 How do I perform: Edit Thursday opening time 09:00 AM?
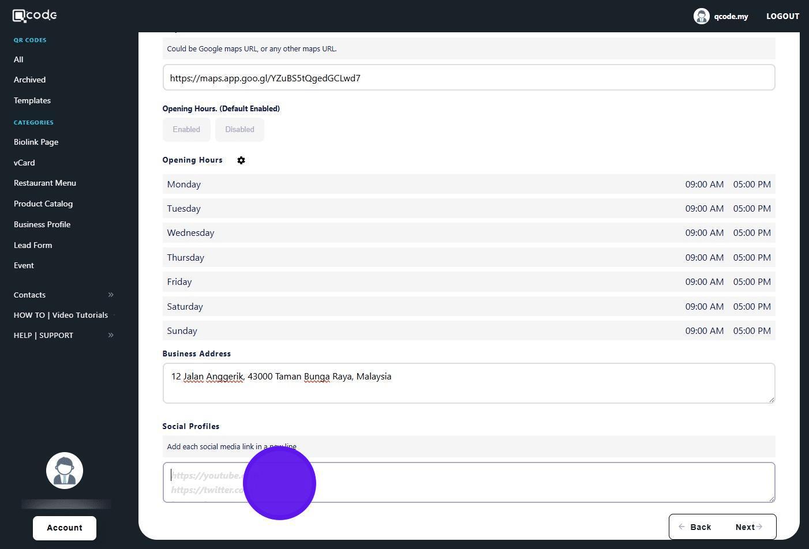[705, 258]
